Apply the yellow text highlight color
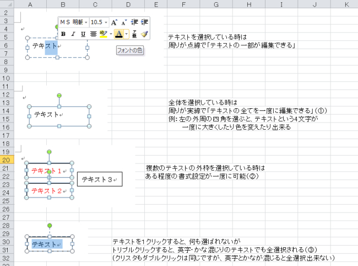Viewport: 358px width, 266px height. click(x=104, y=34)
